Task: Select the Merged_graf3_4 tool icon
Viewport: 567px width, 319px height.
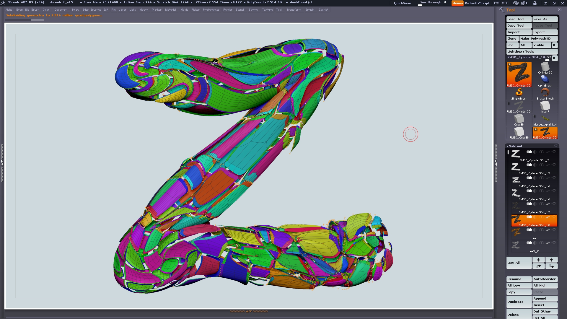Action: [545, 119]
